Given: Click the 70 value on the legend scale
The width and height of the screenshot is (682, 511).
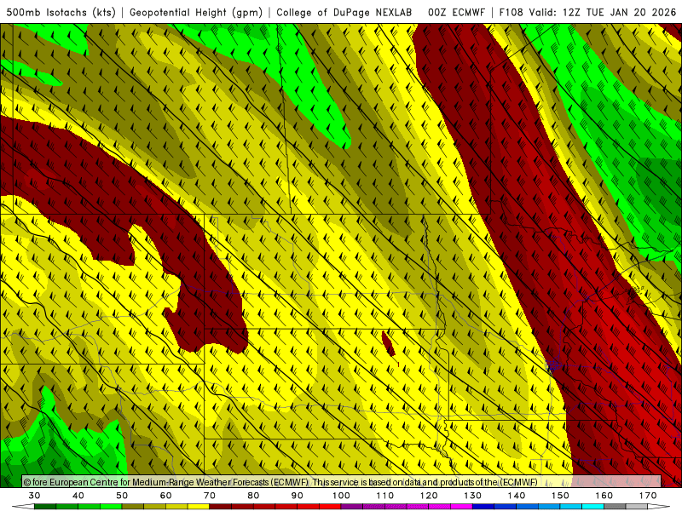Looking at the screenshot, I should pos(210,496).
